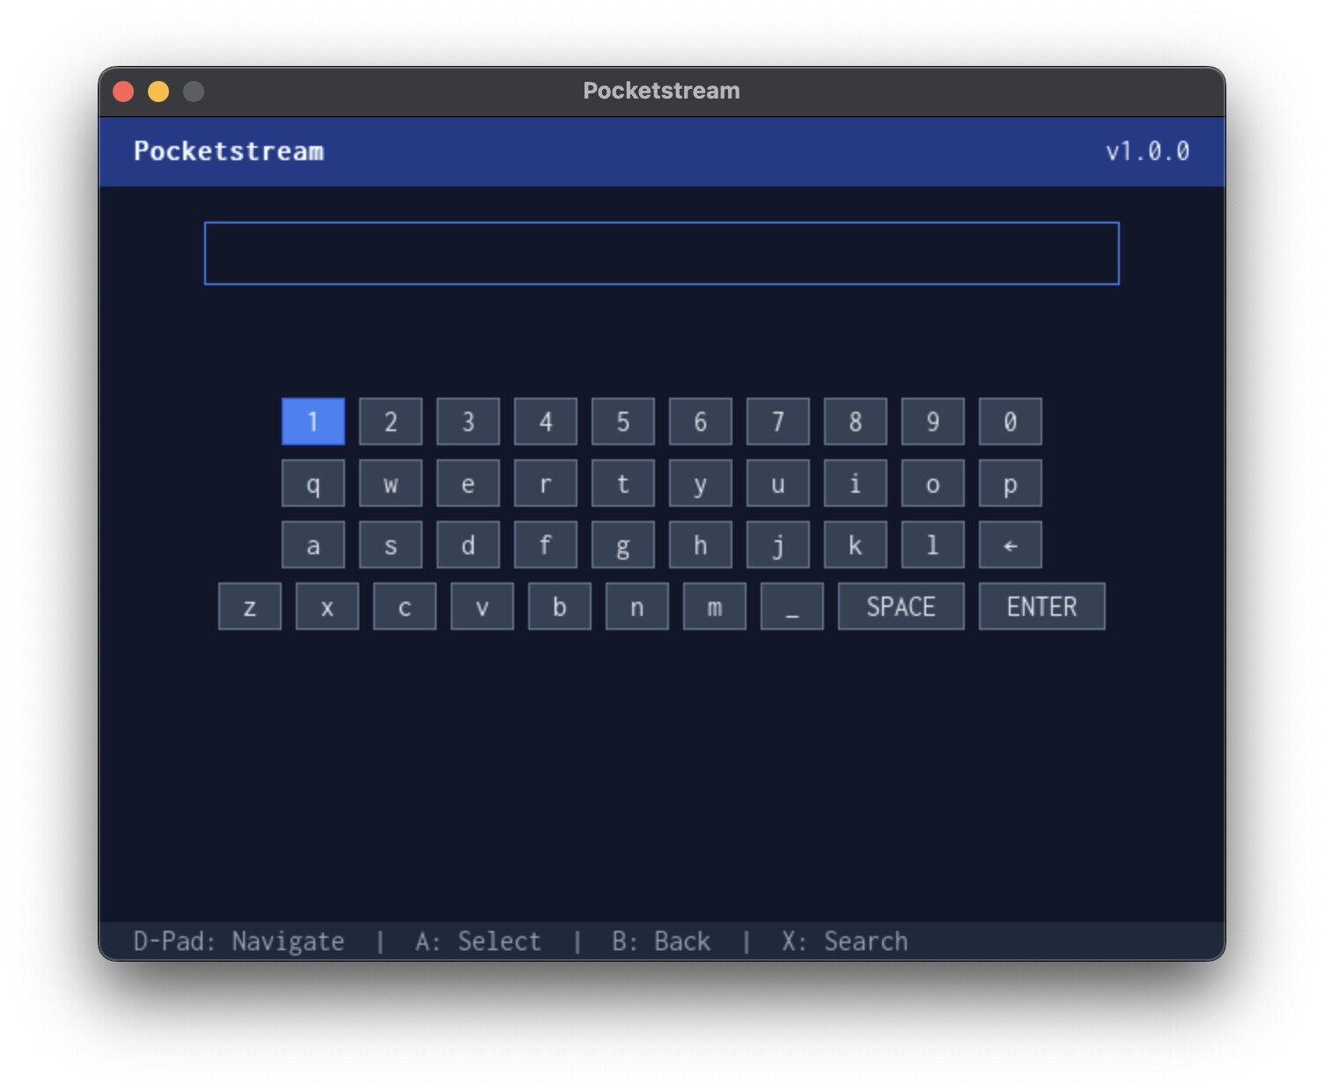This screenshot has width=1324, height=1091.
Task: Minimize the Pocketstream window
Action: tap(158, 92)
